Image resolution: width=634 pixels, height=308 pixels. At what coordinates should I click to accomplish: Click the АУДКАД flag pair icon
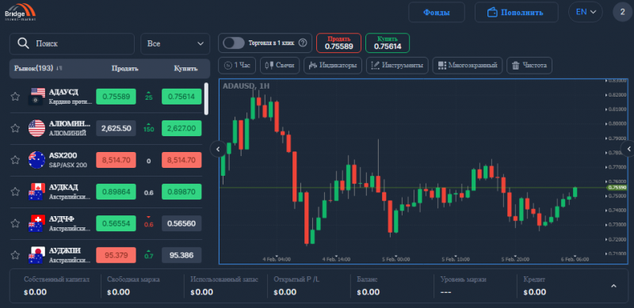click(x=36, y=192)
